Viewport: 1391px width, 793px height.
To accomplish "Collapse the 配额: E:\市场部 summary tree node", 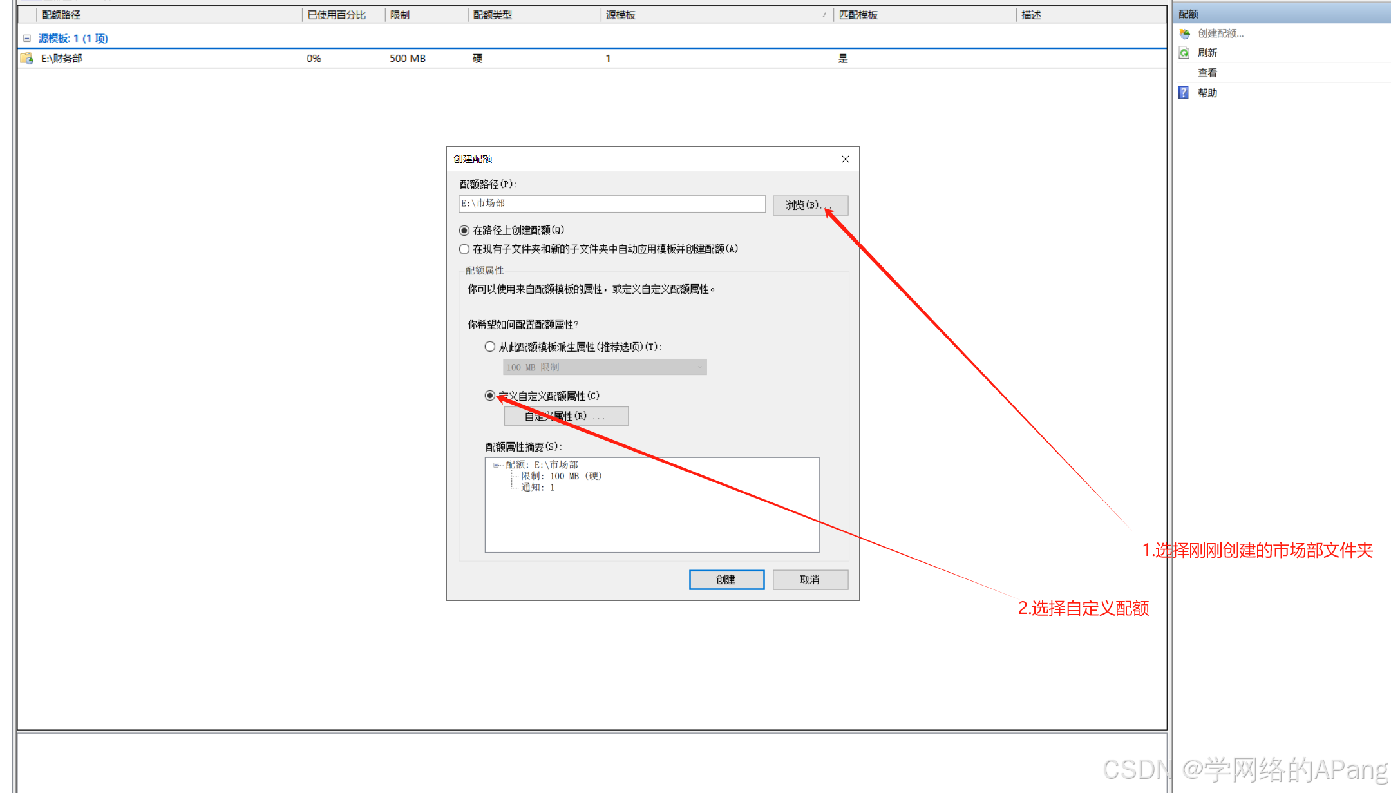I will [496, 465].
